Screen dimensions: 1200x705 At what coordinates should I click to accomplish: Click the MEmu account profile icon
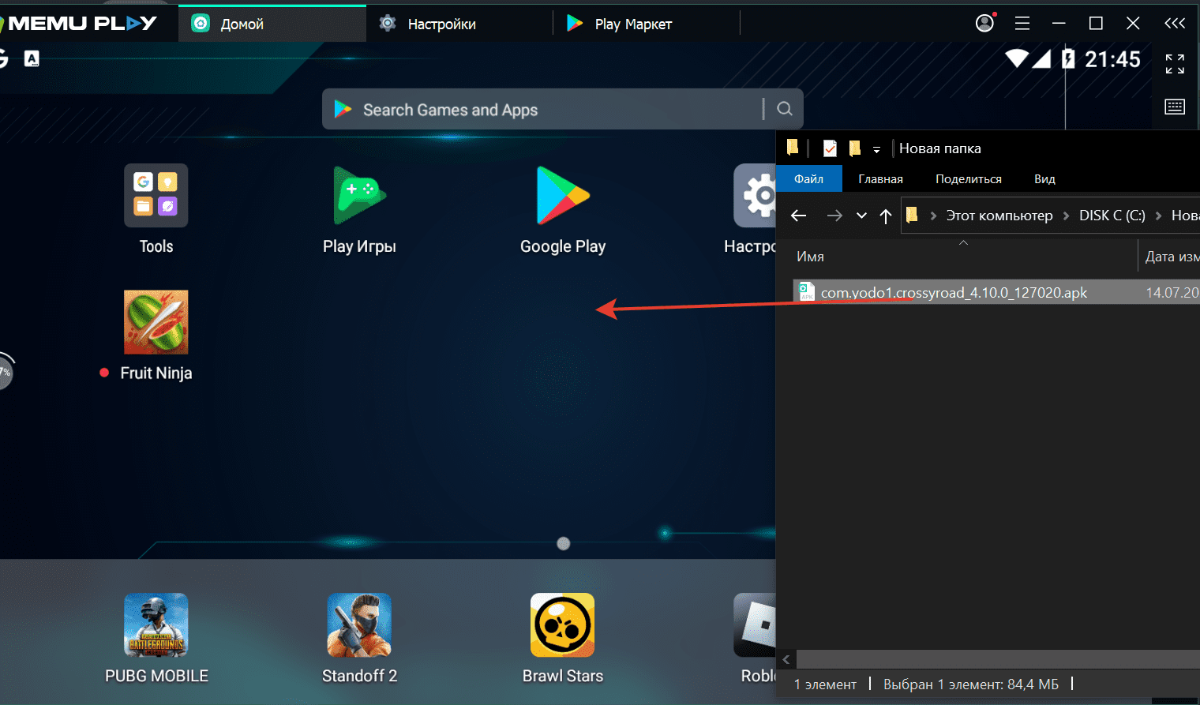click(984, 24)
